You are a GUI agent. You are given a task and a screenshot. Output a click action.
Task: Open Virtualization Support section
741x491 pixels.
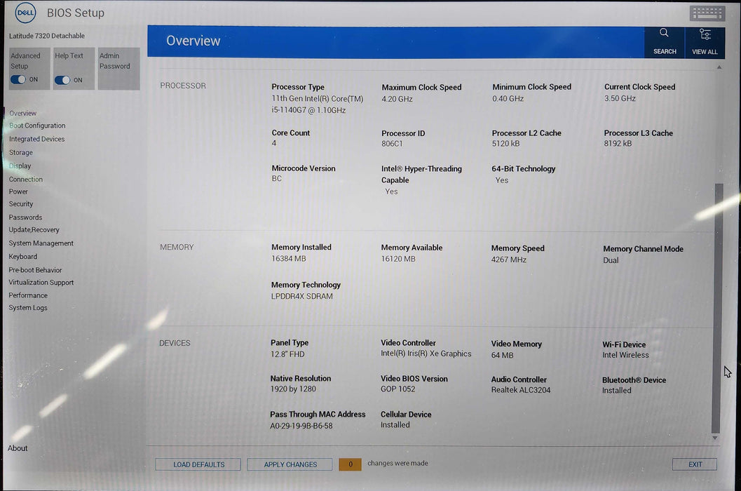pyautogui.click(x=41, y=283)
